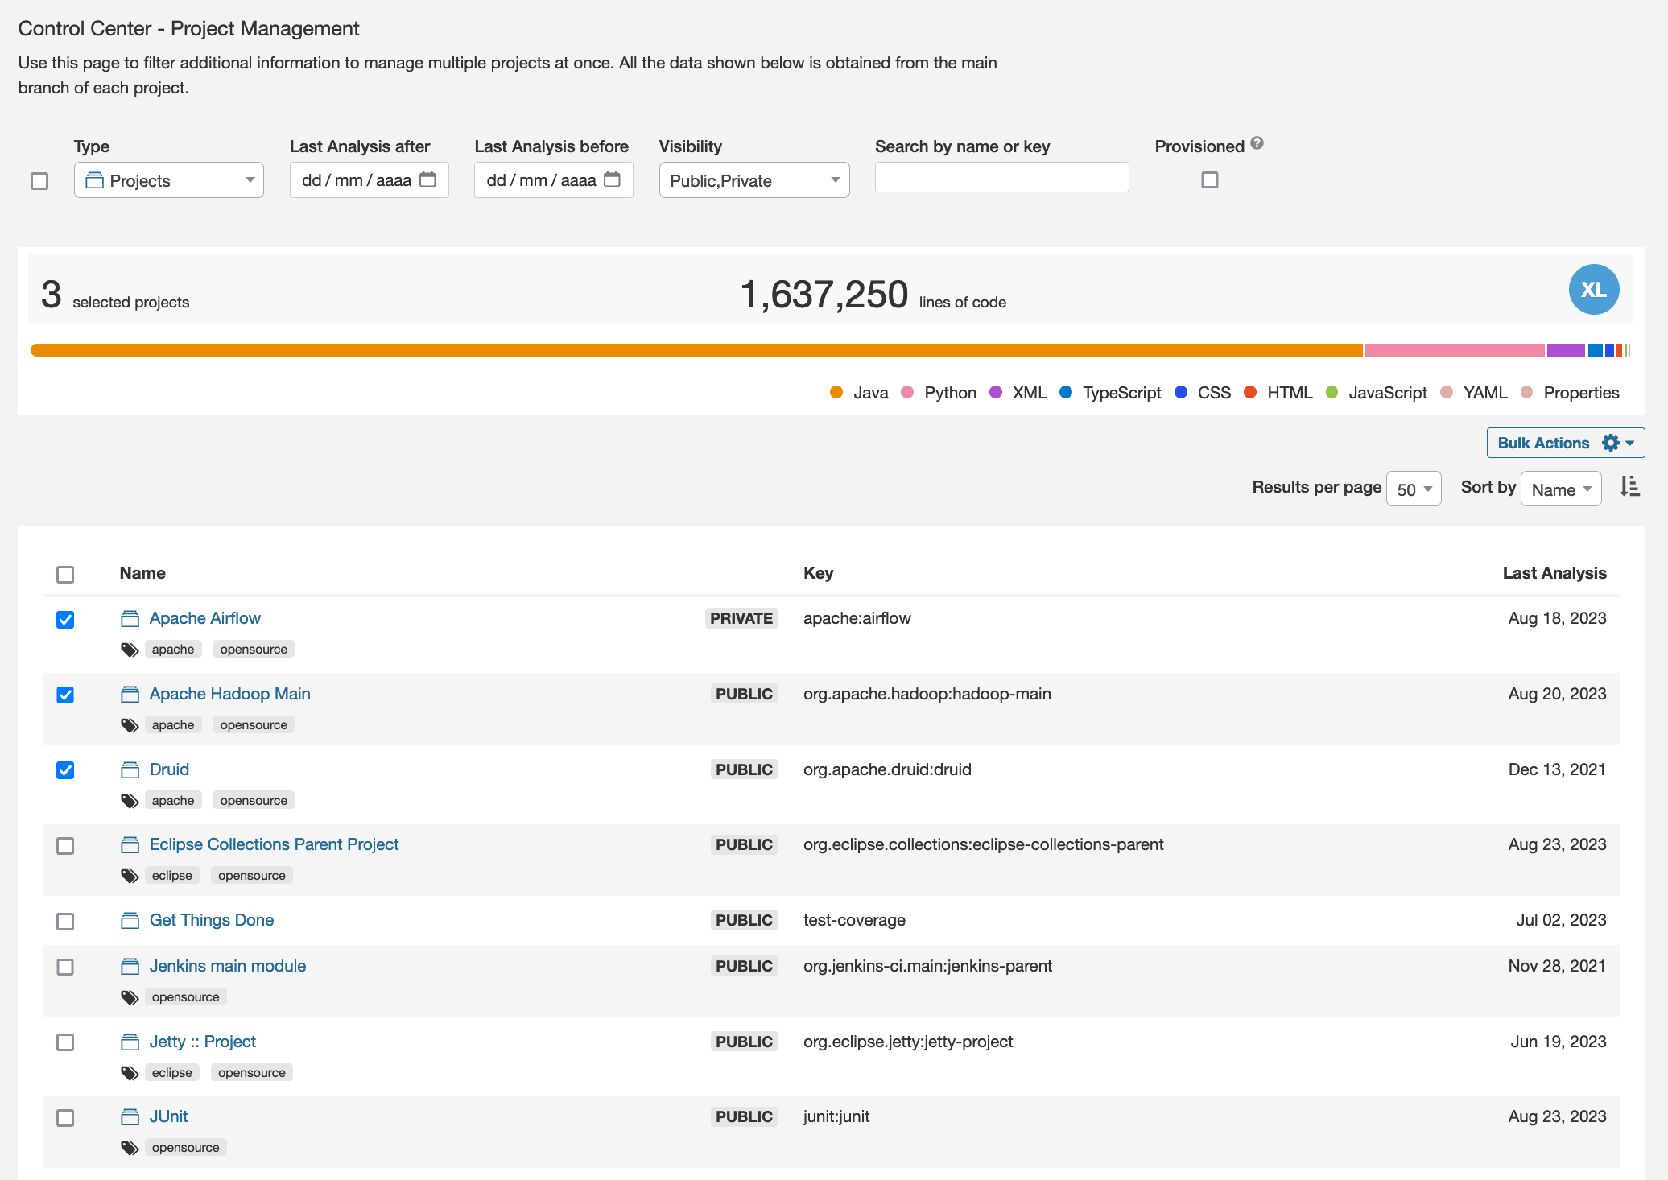
Task: Open the Eclipse Collections Parent Project link
Action: click(274, 844)
